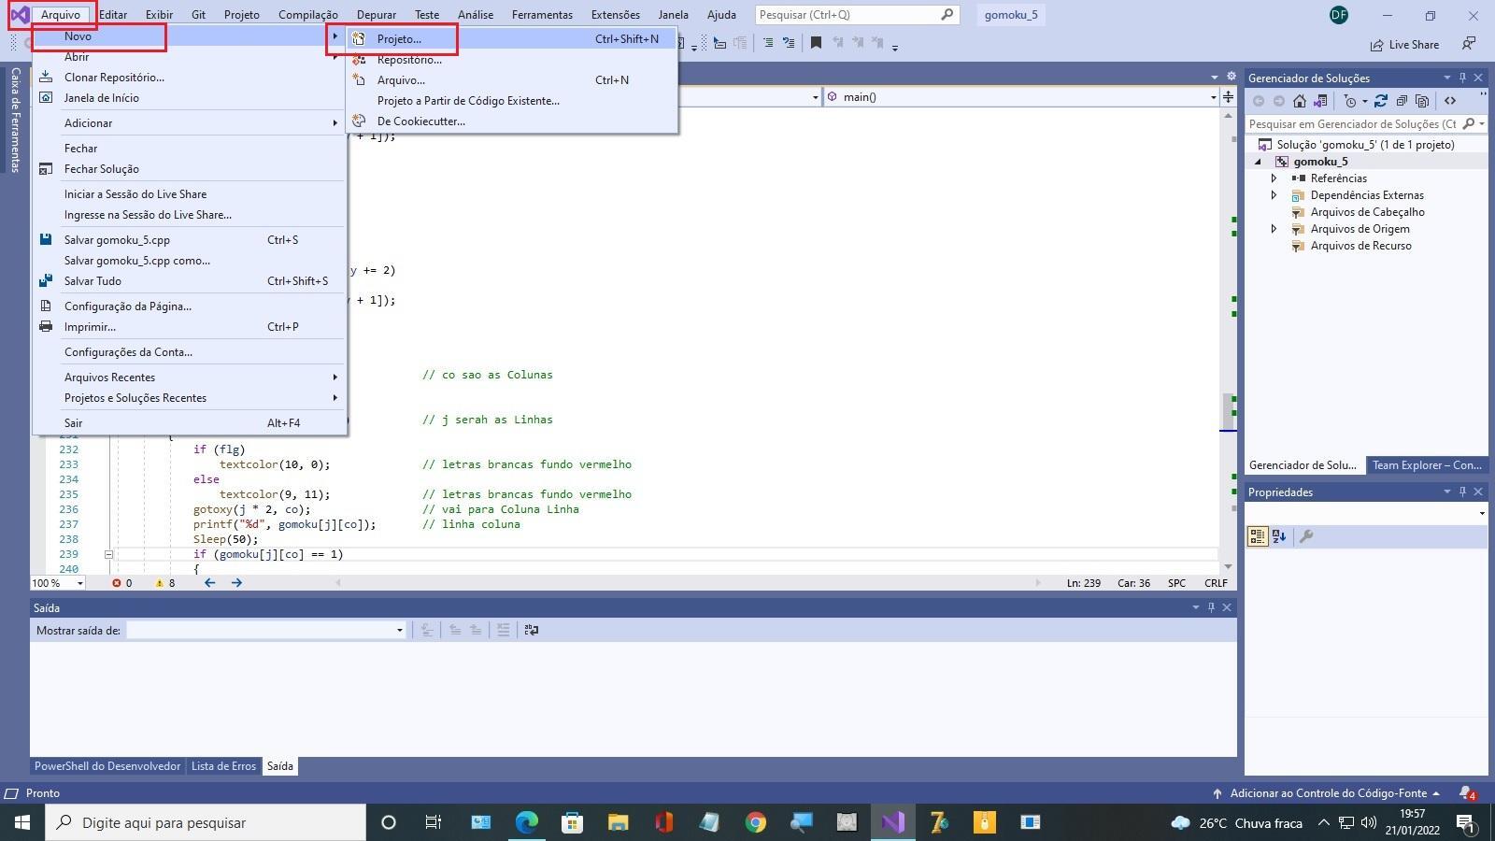Click the warnings indicator showing 8
This screenshot has height=841, width=1495.
point(165,583)
